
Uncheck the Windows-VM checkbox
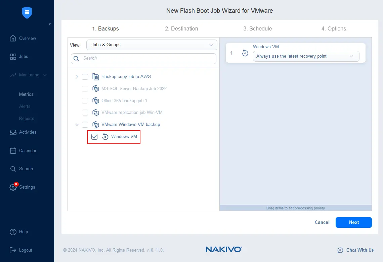coord(94,137)
